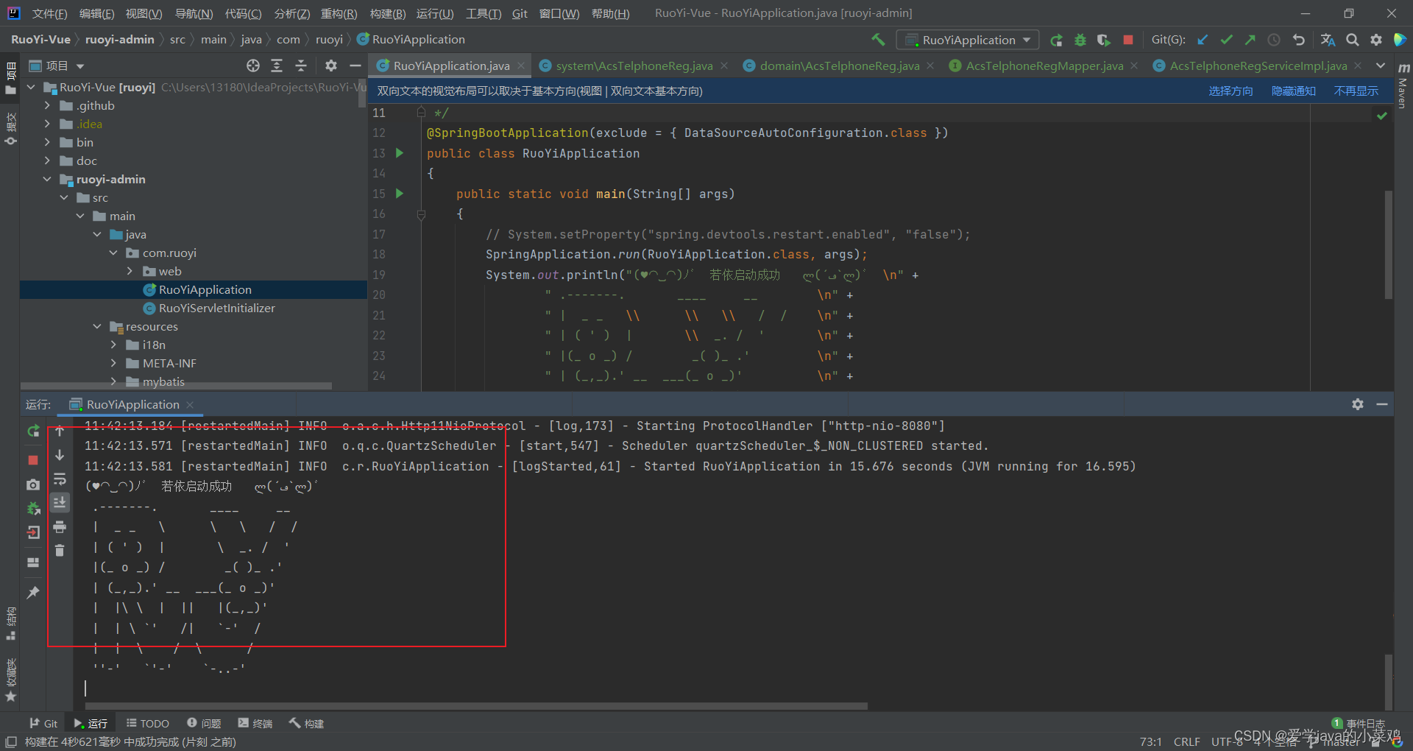Switch to AcsTelphoneRegMapper.java tab
The height and width of the screenshot is (751, 1413).
tap(1044, 66)
